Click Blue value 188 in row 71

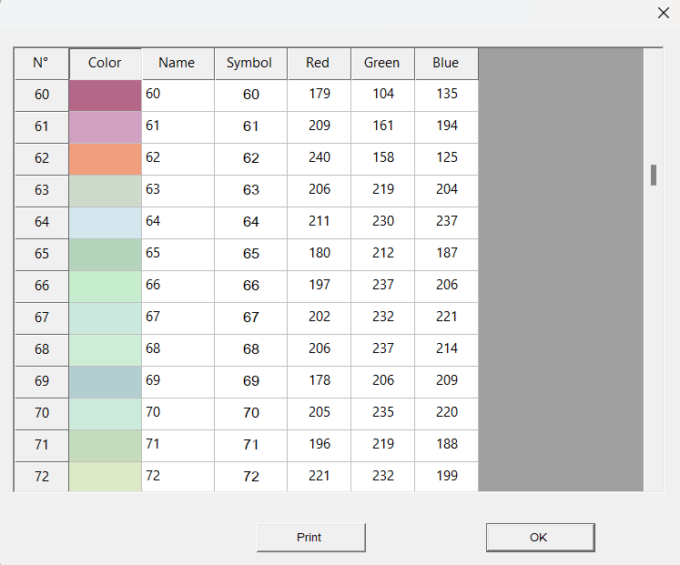[446, 446]
